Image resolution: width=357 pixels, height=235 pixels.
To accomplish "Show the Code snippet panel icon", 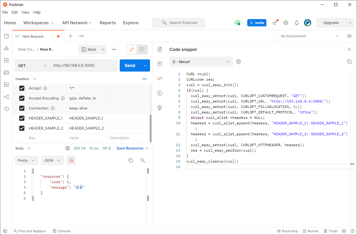I will pyautogui.click(x=160, y=79).
